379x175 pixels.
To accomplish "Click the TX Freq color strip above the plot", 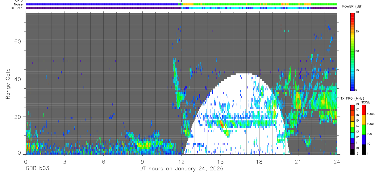I will coord(181,8).
